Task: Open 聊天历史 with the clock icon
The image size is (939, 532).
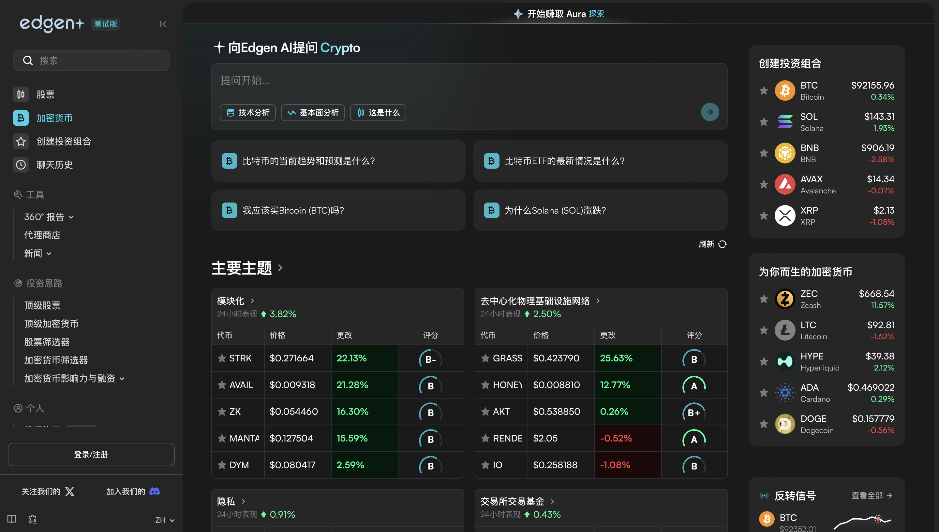Action: point(21,165)
